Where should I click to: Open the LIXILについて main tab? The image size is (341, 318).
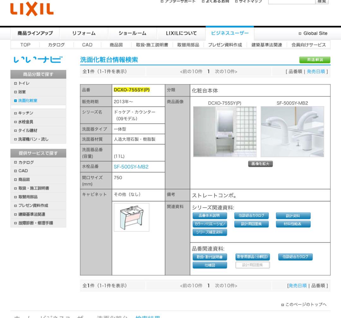(181, 33)
